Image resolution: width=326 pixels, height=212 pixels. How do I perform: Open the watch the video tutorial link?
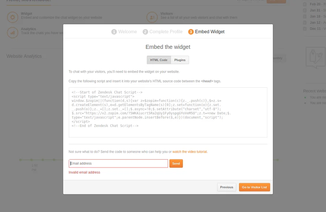[x=190, y=152]
